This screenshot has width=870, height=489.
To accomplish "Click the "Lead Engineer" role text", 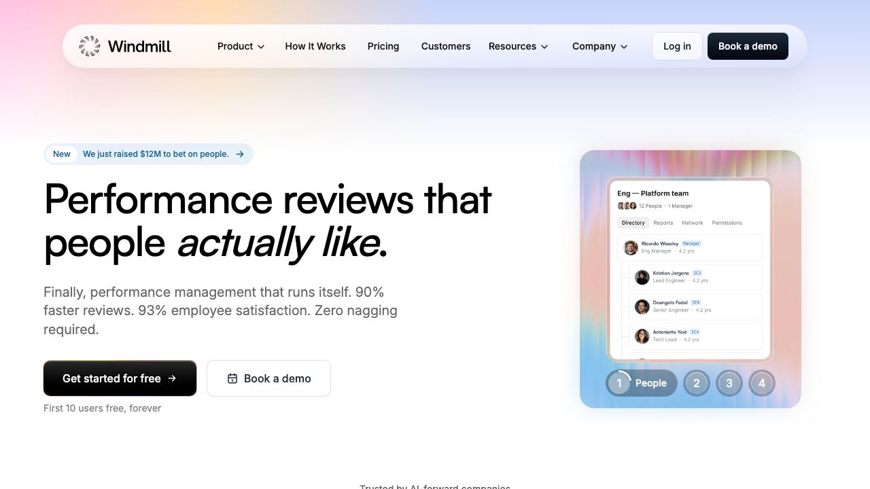I will (x=669, y=280).
